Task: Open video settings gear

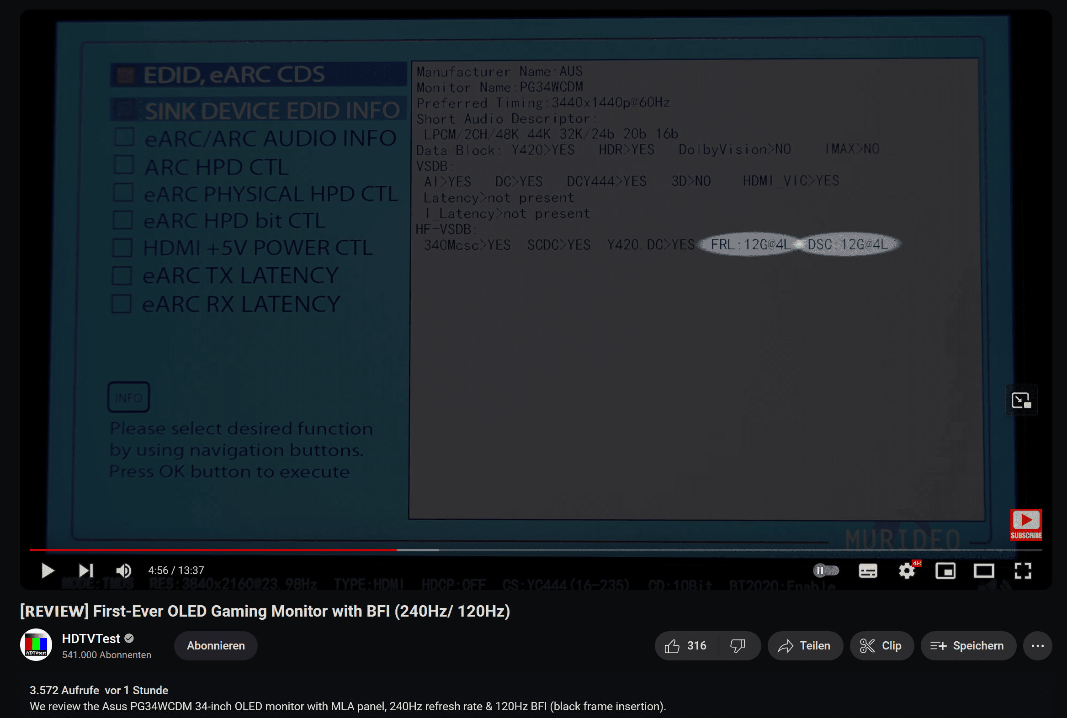Action: pos(907,570)
